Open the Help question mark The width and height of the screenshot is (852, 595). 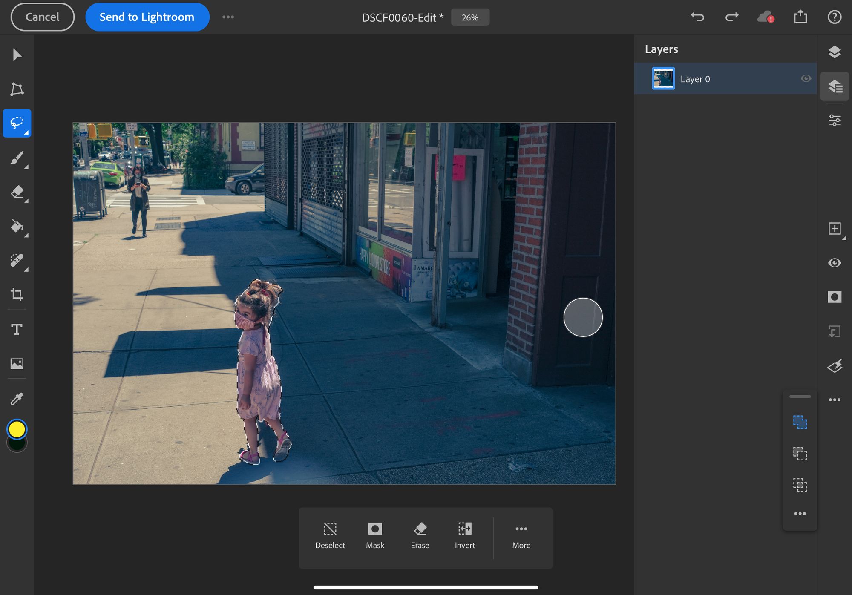point(835,17)
